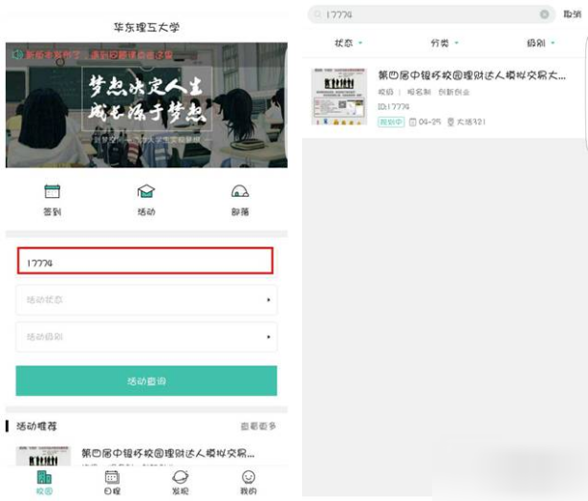Tap the calendar icon beside 04-25
The image size is (588, 501).
point(412,121)
